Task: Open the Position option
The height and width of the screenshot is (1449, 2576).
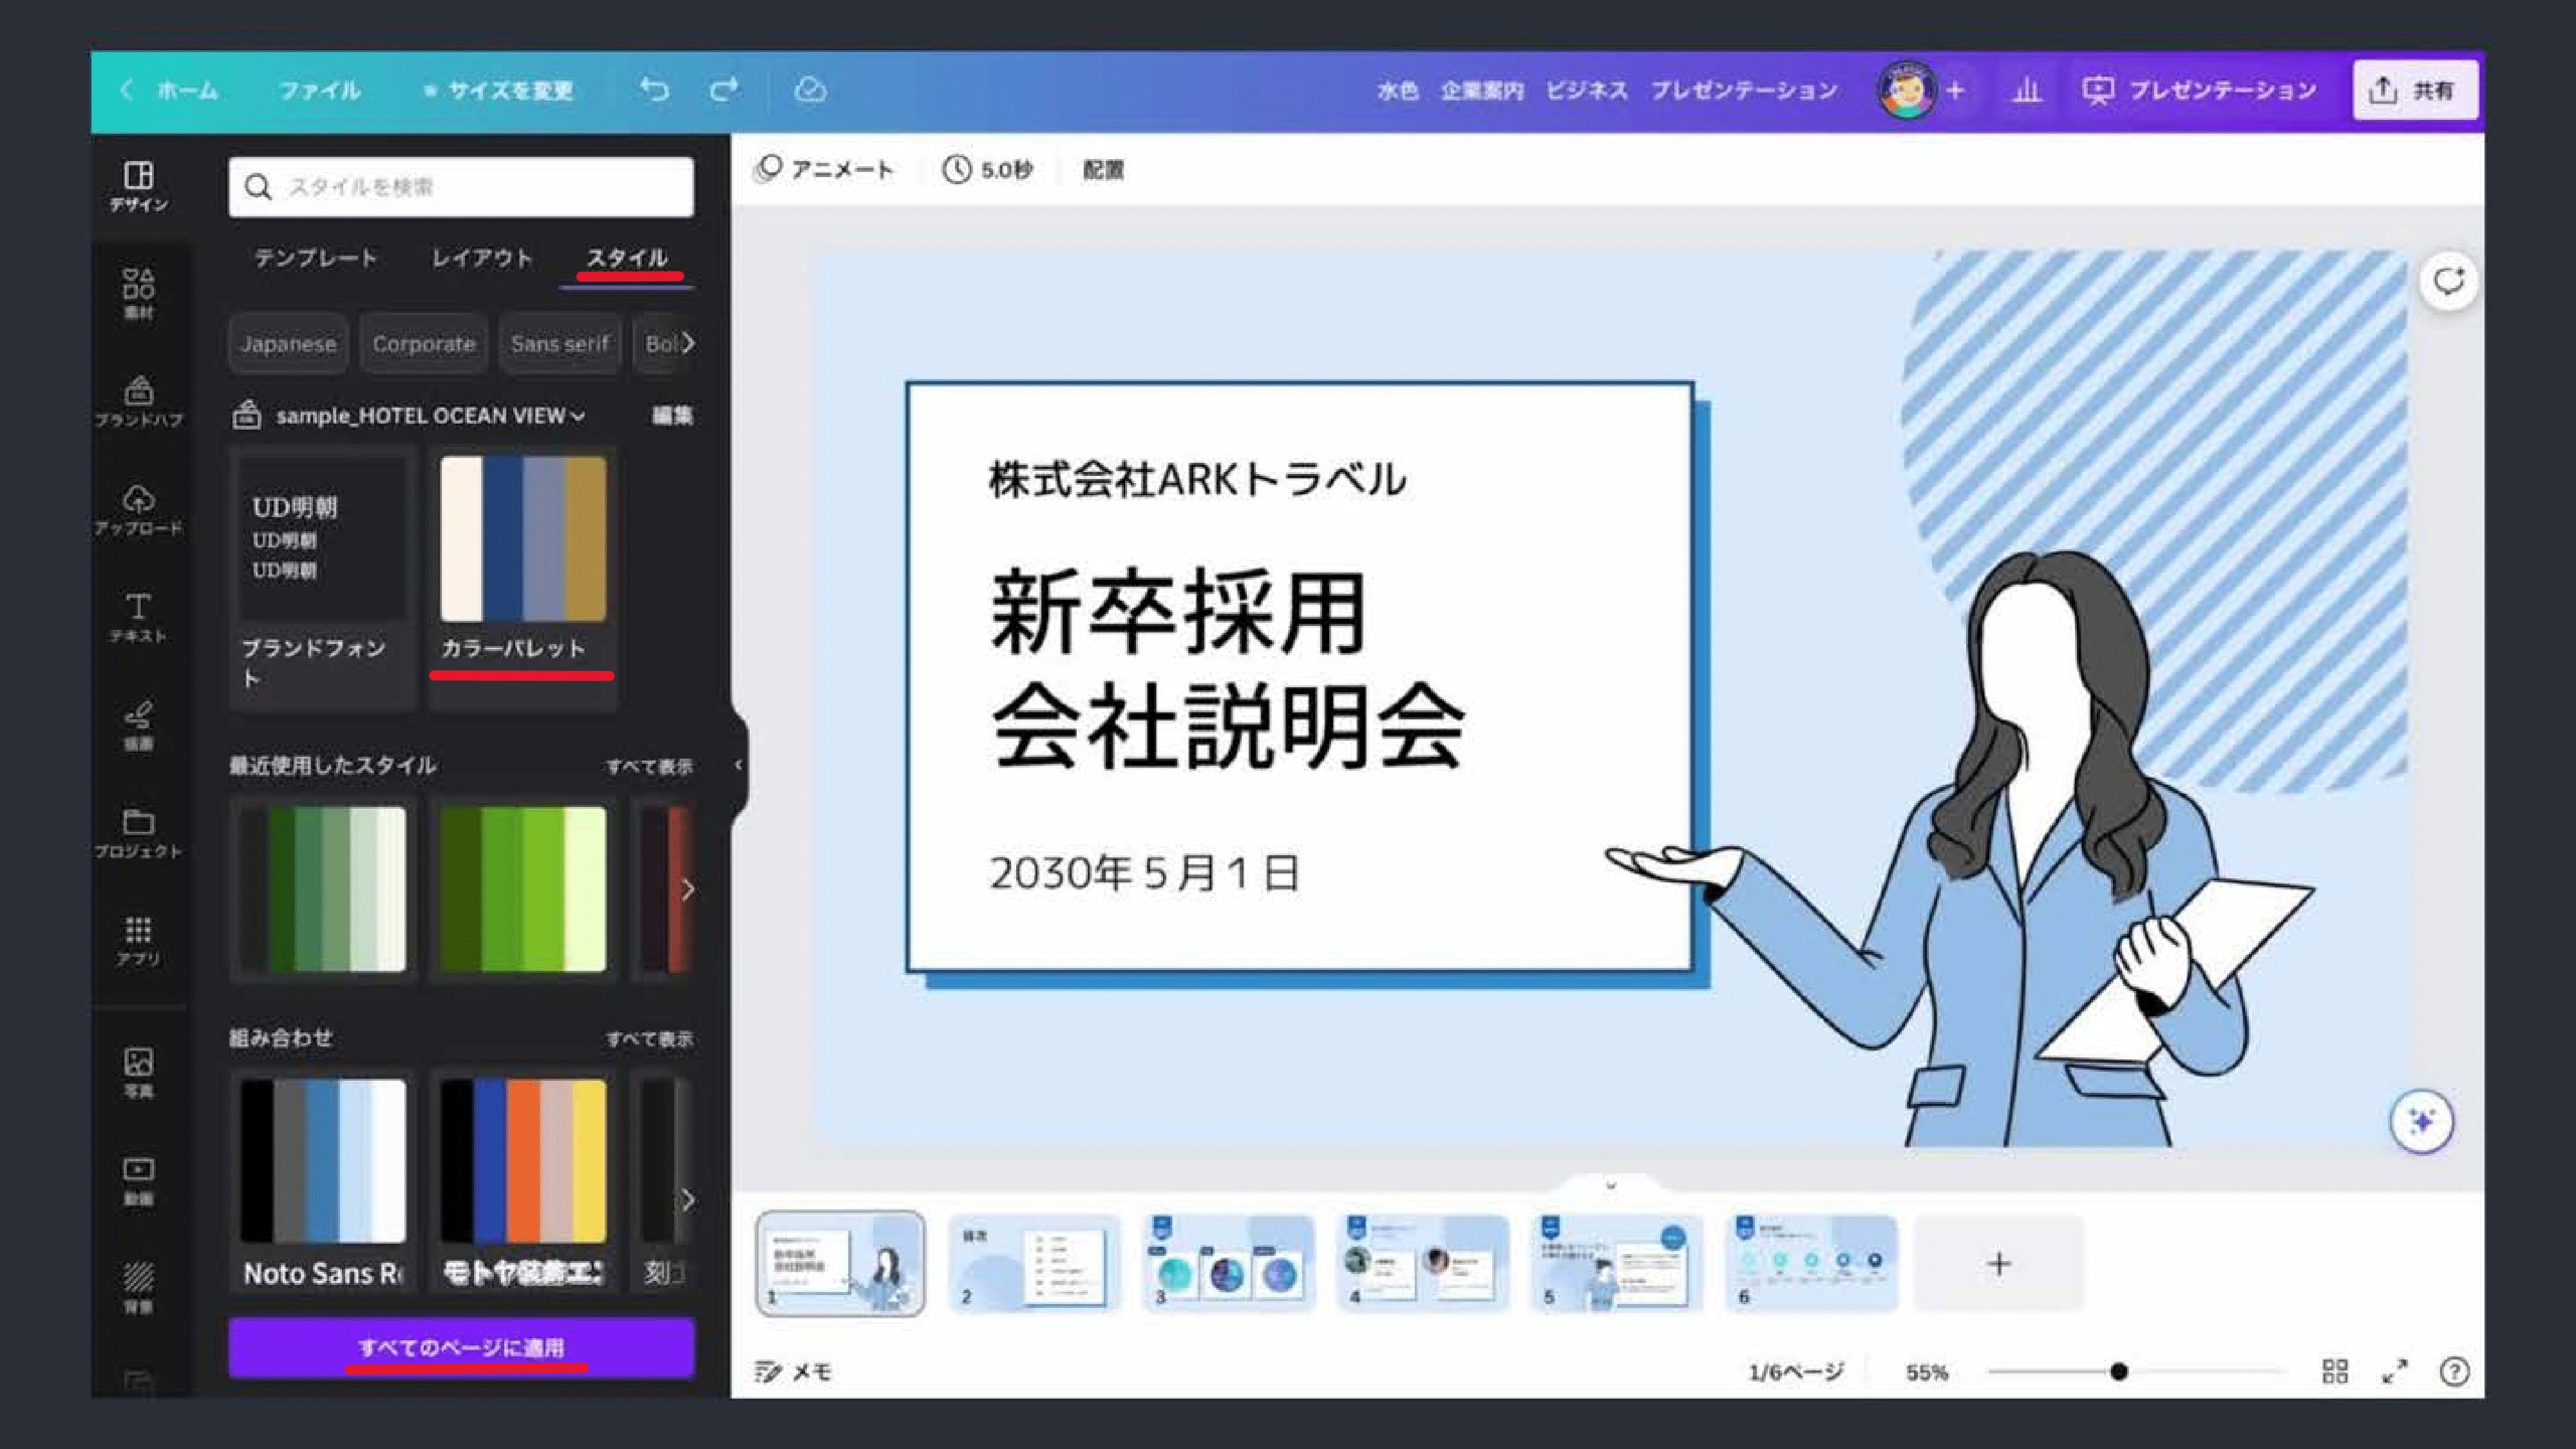Action: pos(1103,170)
